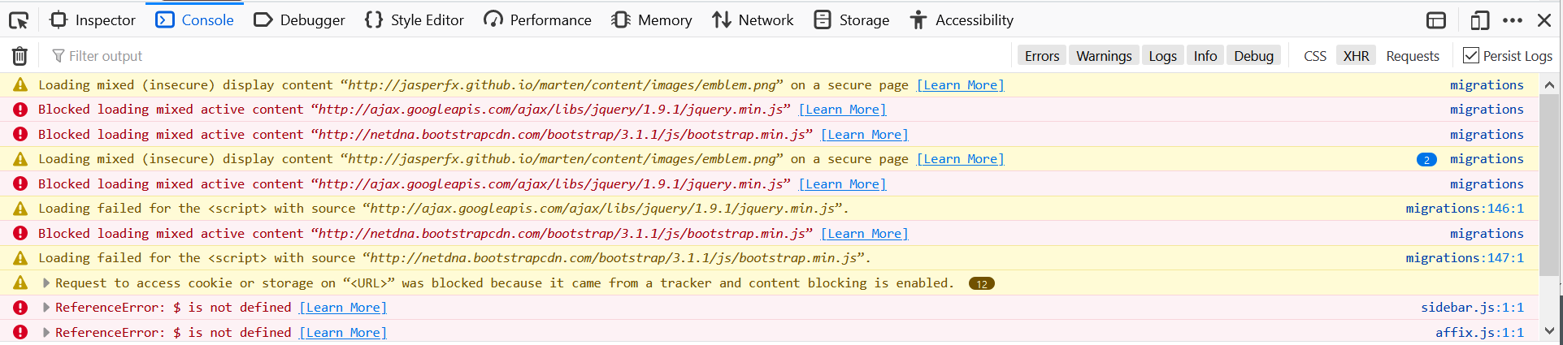
Task: Toggle responsive design mode icon
Action: [x=1479, y=20]
